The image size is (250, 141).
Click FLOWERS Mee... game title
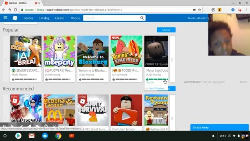tap(59, 70)
